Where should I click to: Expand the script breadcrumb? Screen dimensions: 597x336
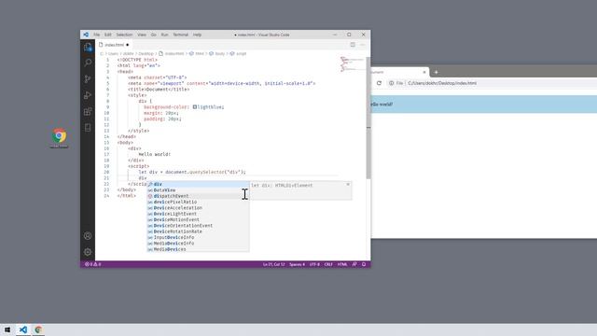click(238, 54)
